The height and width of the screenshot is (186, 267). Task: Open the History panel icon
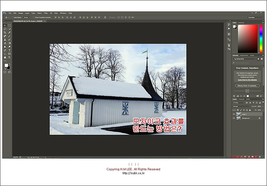click(x=229, y=25)
